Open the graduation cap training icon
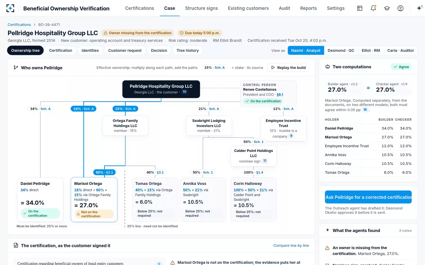The width and height of the screenshot is (425, 265). 387,8
